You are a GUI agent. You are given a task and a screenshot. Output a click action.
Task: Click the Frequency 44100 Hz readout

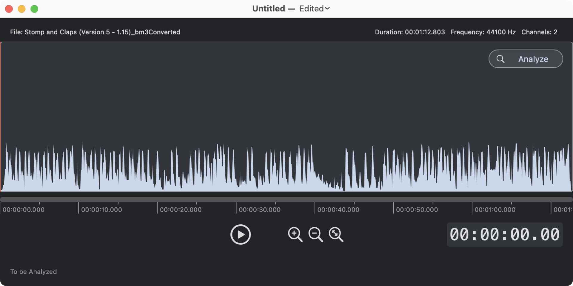coord(483,32)
